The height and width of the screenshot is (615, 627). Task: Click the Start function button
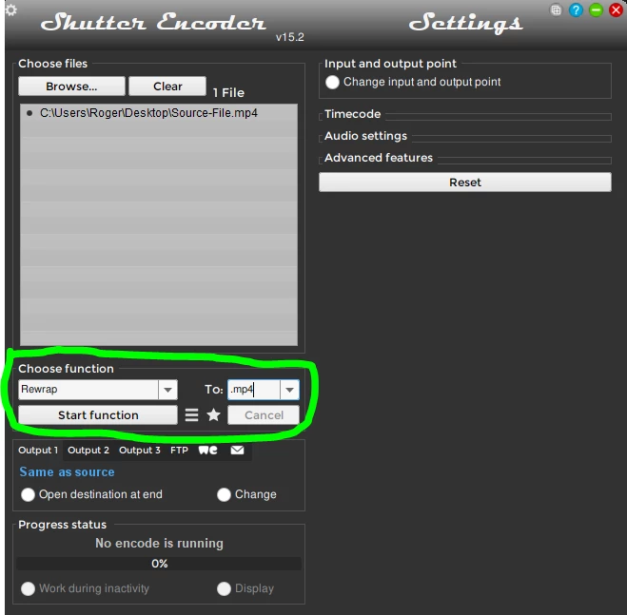tap(98, 415)
